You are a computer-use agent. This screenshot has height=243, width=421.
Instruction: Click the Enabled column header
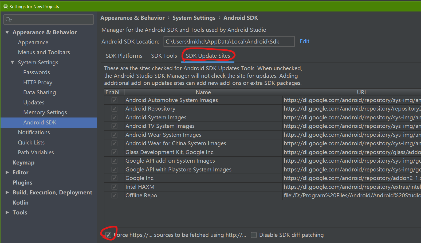(x=114, y=92)
